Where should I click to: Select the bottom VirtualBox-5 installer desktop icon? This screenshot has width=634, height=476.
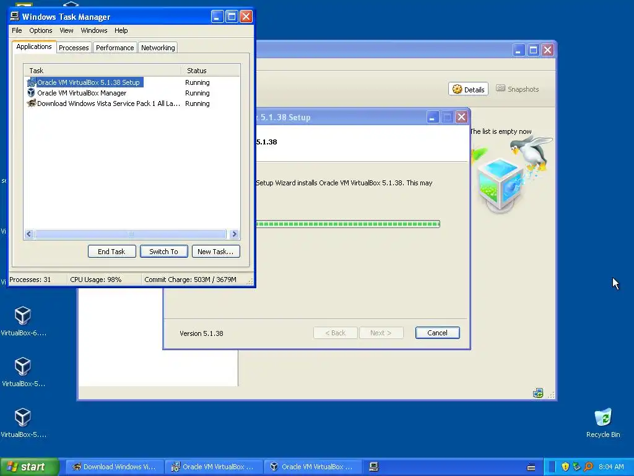(x=23, y=423)
